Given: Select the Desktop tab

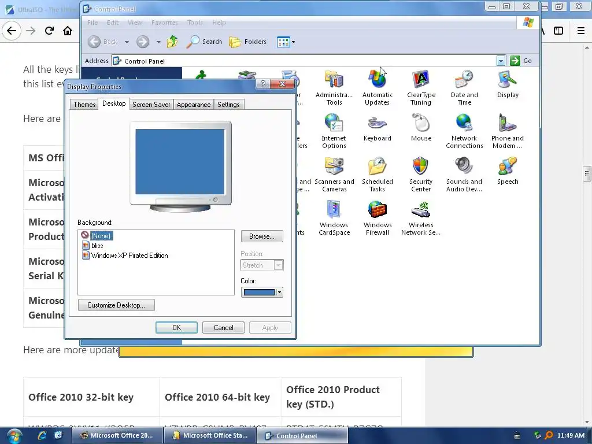Looking at the screenshot, I should pos(114,103).
